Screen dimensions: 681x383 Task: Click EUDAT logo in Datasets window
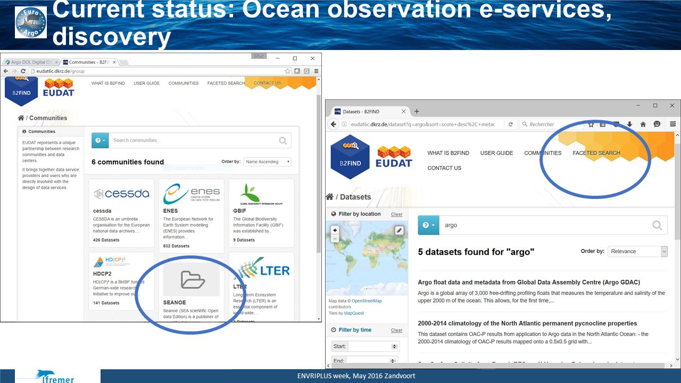394,156
